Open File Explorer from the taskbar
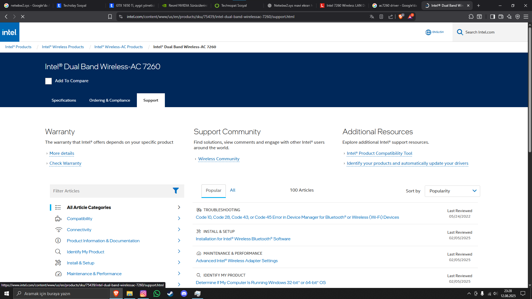532x299 pixels. (x=130, y=293)
